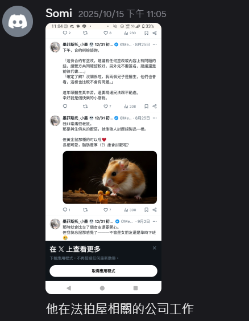Click Somi's Discord avatar
This screenshot has height=321, width=249.
pyautogui.click(x=18, y=21)
